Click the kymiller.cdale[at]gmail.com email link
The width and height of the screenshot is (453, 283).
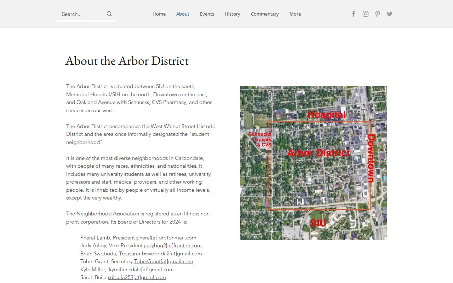[141, 270]
